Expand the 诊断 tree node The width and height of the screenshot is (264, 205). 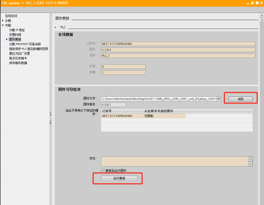coord(3,20)
